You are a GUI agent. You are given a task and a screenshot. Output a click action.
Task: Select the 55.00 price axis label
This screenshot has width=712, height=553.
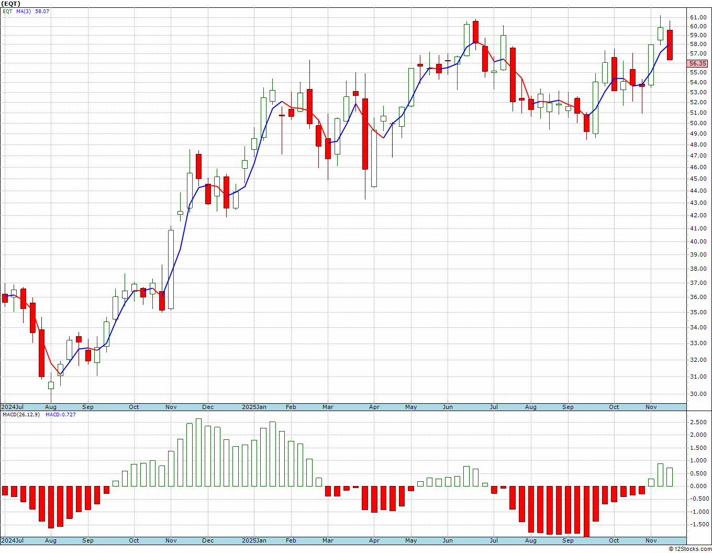(698, 72)
